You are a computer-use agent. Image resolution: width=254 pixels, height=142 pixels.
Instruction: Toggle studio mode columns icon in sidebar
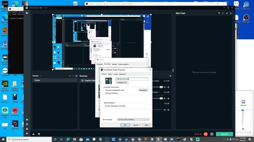(27, 124)
